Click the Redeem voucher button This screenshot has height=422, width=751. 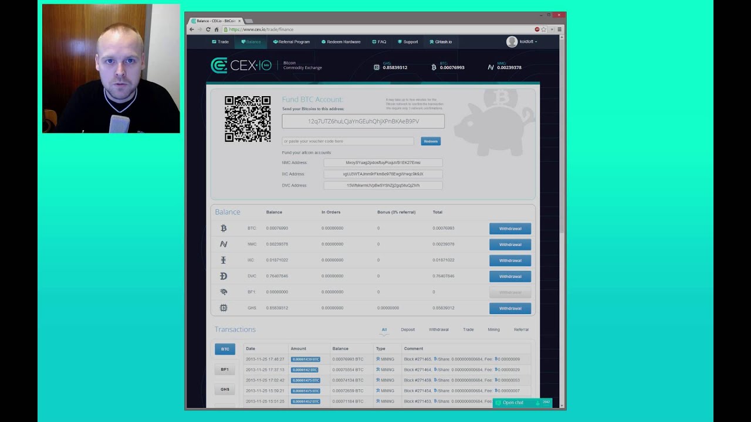(x=431, y=141)
